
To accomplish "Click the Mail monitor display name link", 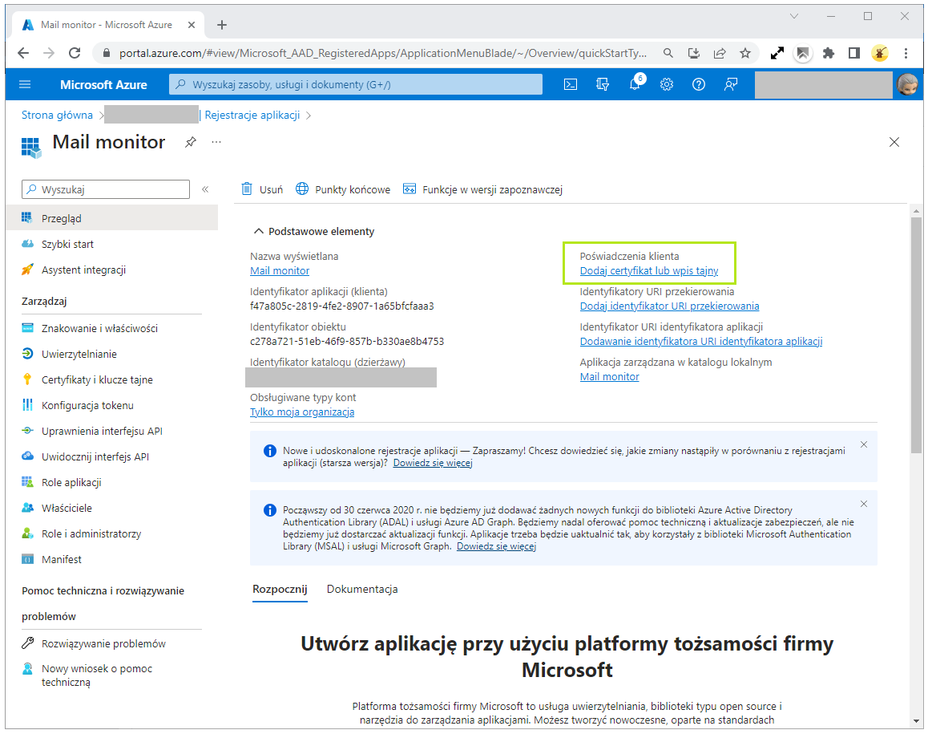I will (x=280, y=270).
